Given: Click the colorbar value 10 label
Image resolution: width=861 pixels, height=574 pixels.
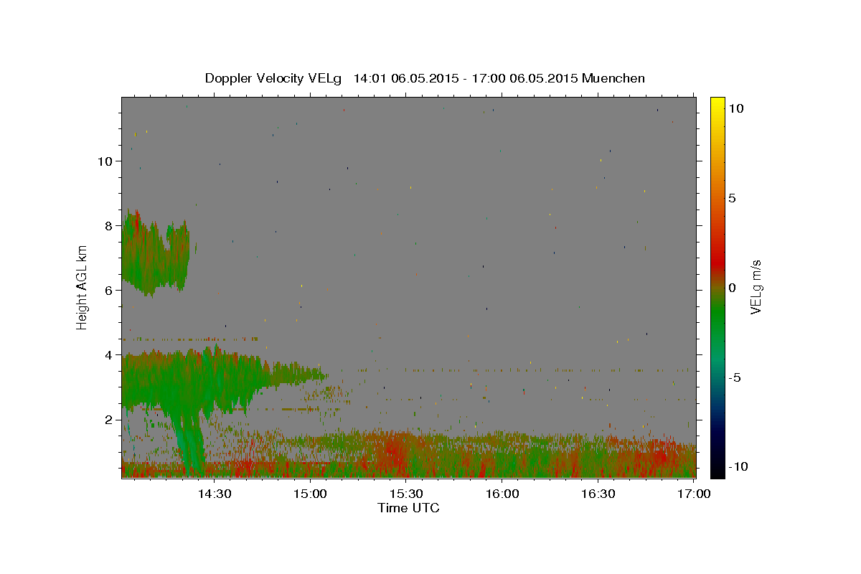Looking at the screenshot, I should pyautogui.click(x=738, y=108).
